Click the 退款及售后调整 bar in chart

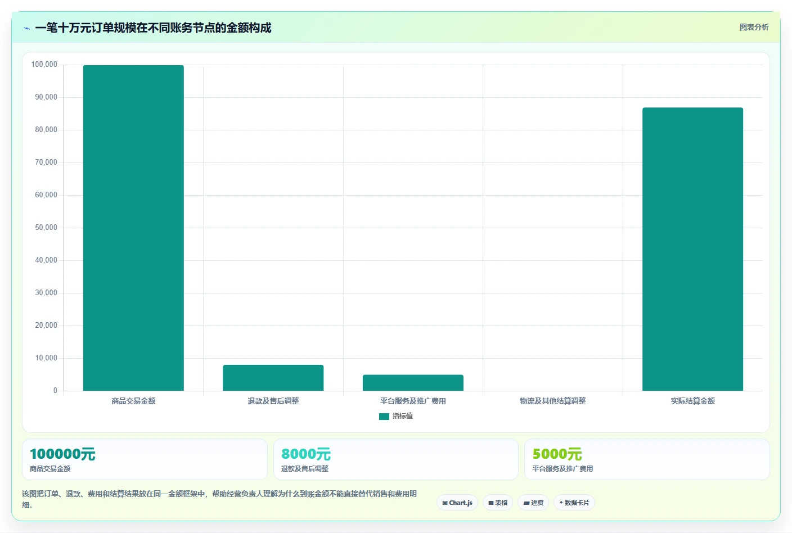click(x=273, y=378)
